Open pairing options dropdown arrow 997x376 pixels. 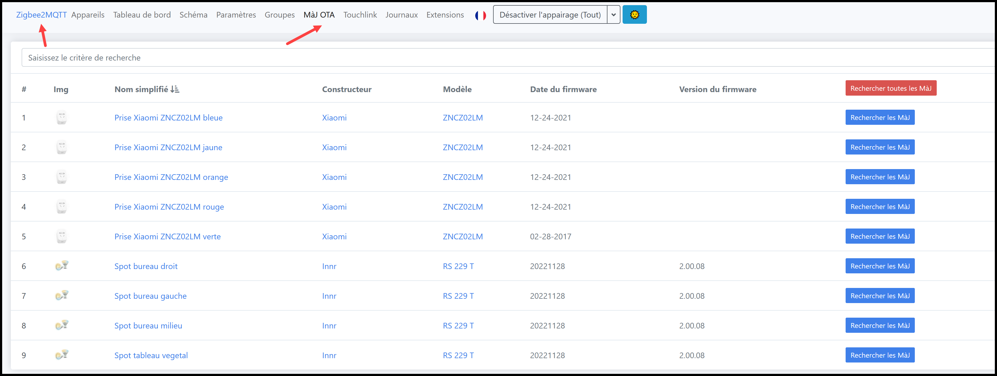(613, 15)
